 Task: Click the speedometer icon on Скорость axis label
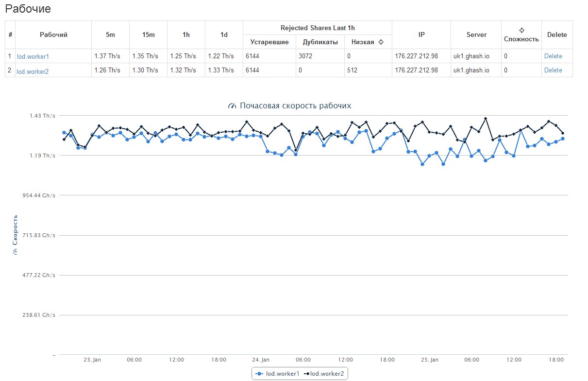coord(15,252)
